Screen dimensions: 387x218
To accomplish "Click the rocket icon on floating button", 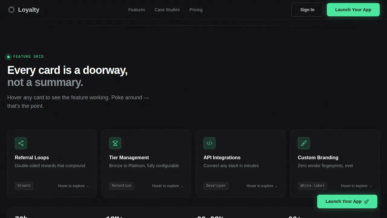I will (366, 202).
